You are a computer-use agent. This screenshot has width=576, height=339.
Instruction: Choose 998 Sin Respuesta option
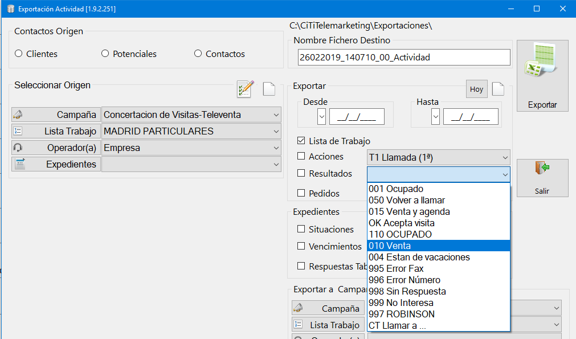click(x=439, y=291)
